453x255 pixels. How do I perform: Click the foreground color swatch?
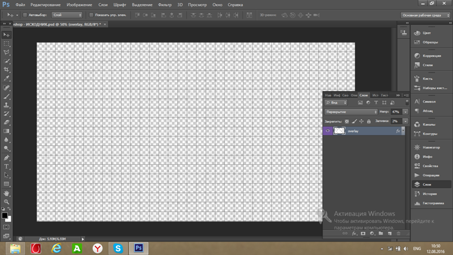tap(5, 216)
